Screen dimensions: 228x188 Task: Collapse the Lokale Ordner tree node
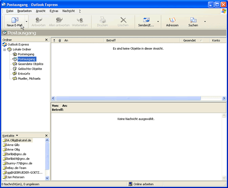pyautogui.click(x=5, y=49)
